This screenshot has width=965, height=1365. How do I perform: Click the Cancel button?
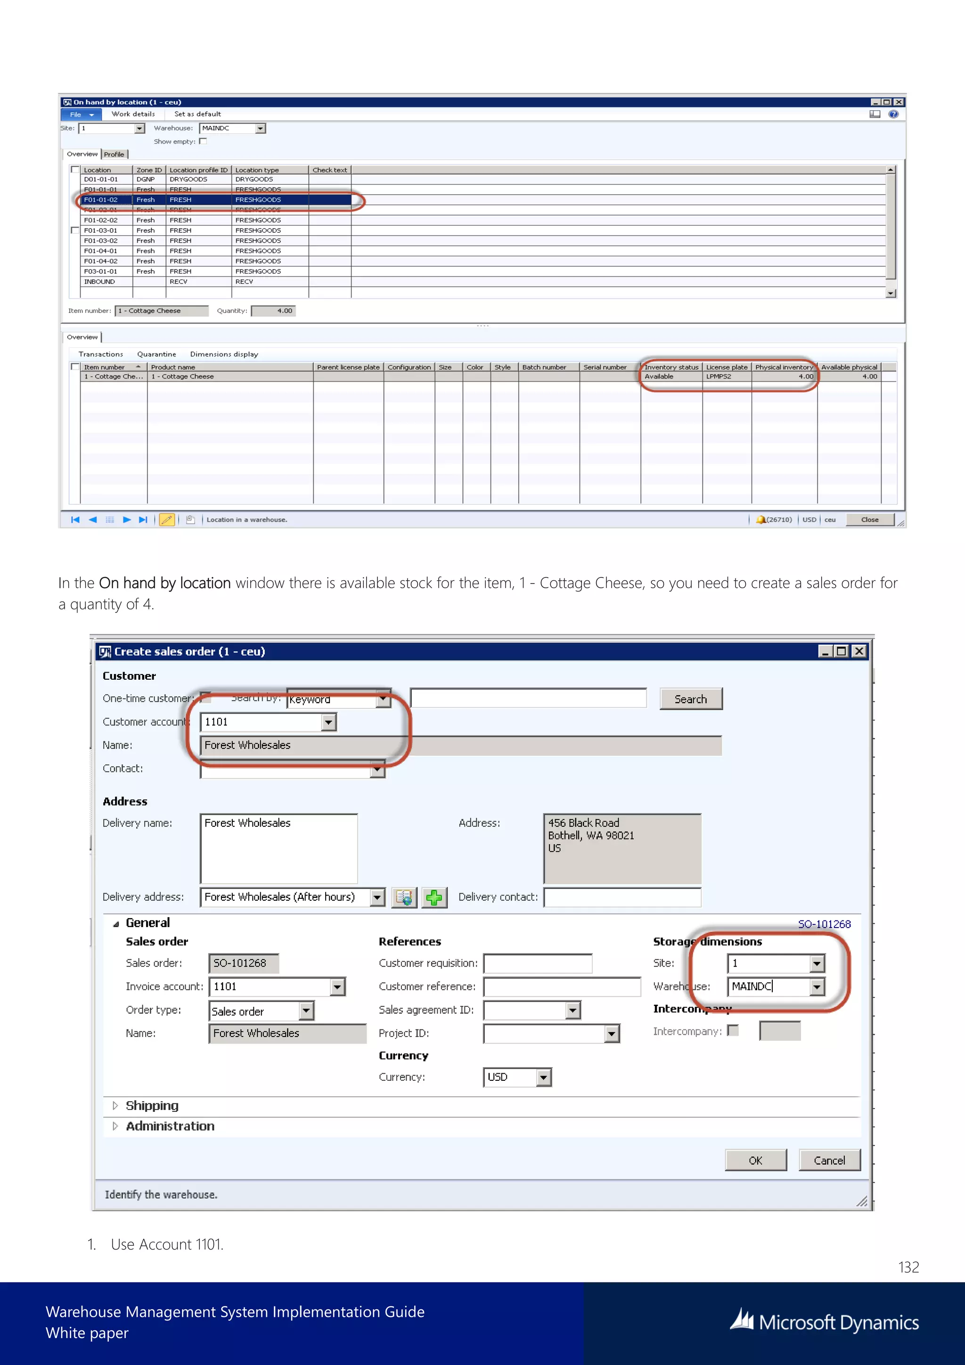[829, 1160]
